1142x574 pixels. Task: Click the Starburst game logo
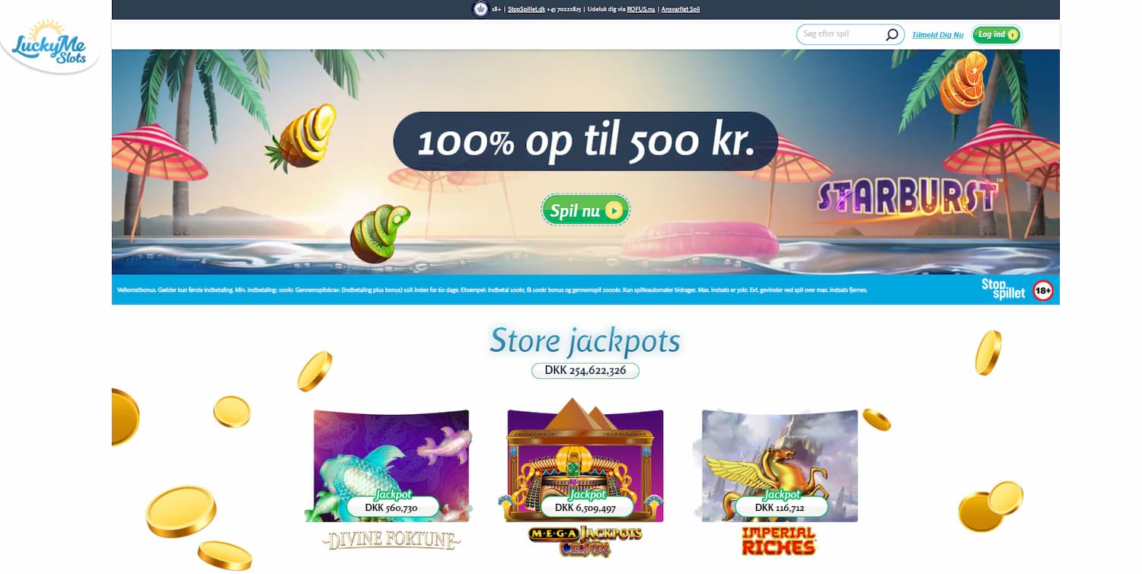pyautogui.click(x=907, y=198)
